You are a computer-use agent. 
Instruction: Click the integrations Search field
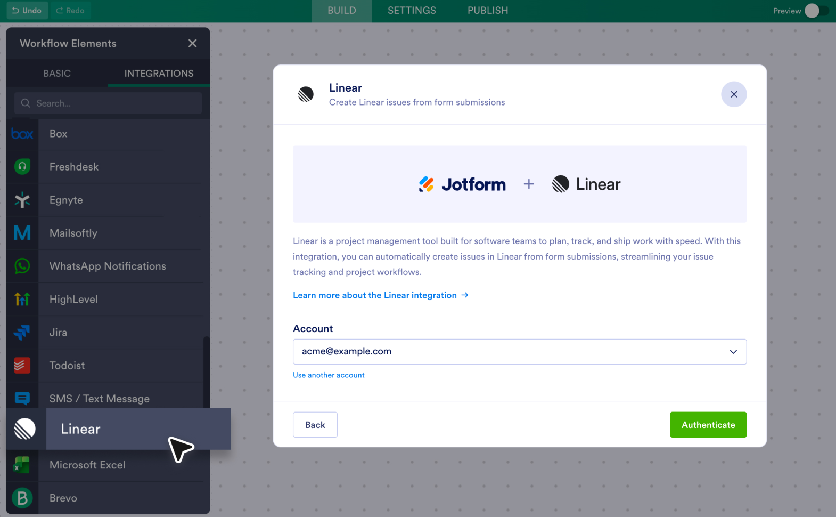(108, 103)
